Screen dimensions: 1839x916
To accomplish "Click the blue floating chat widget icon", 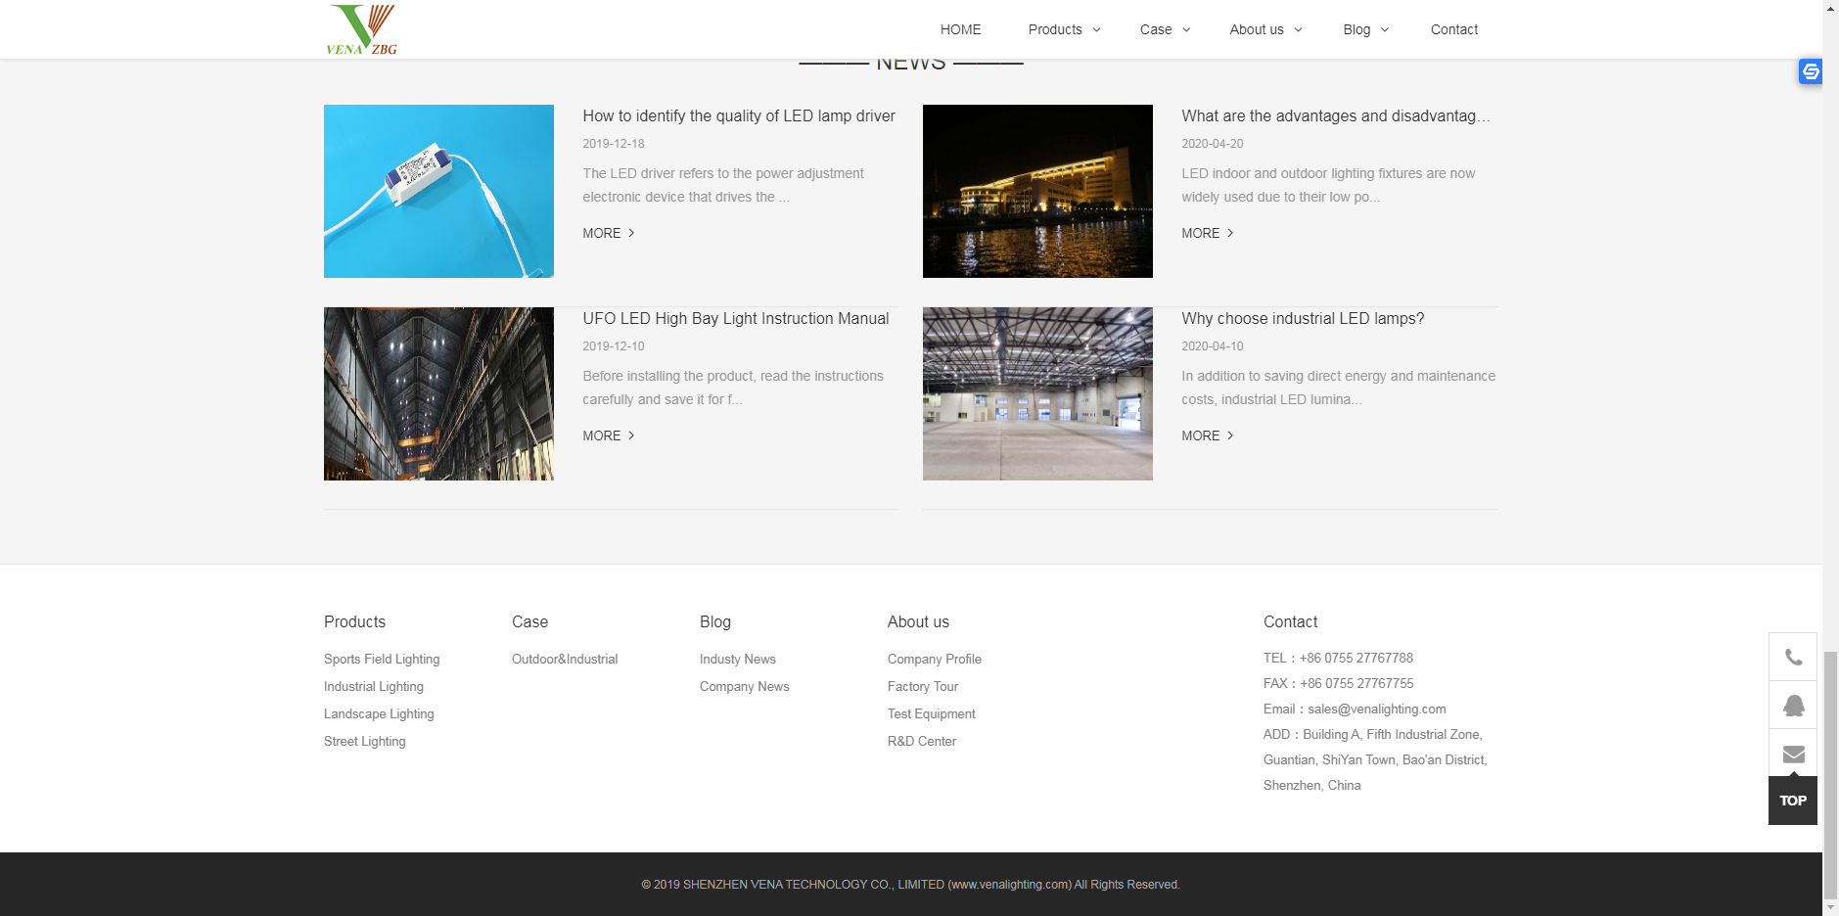I will coord(1810,71).
